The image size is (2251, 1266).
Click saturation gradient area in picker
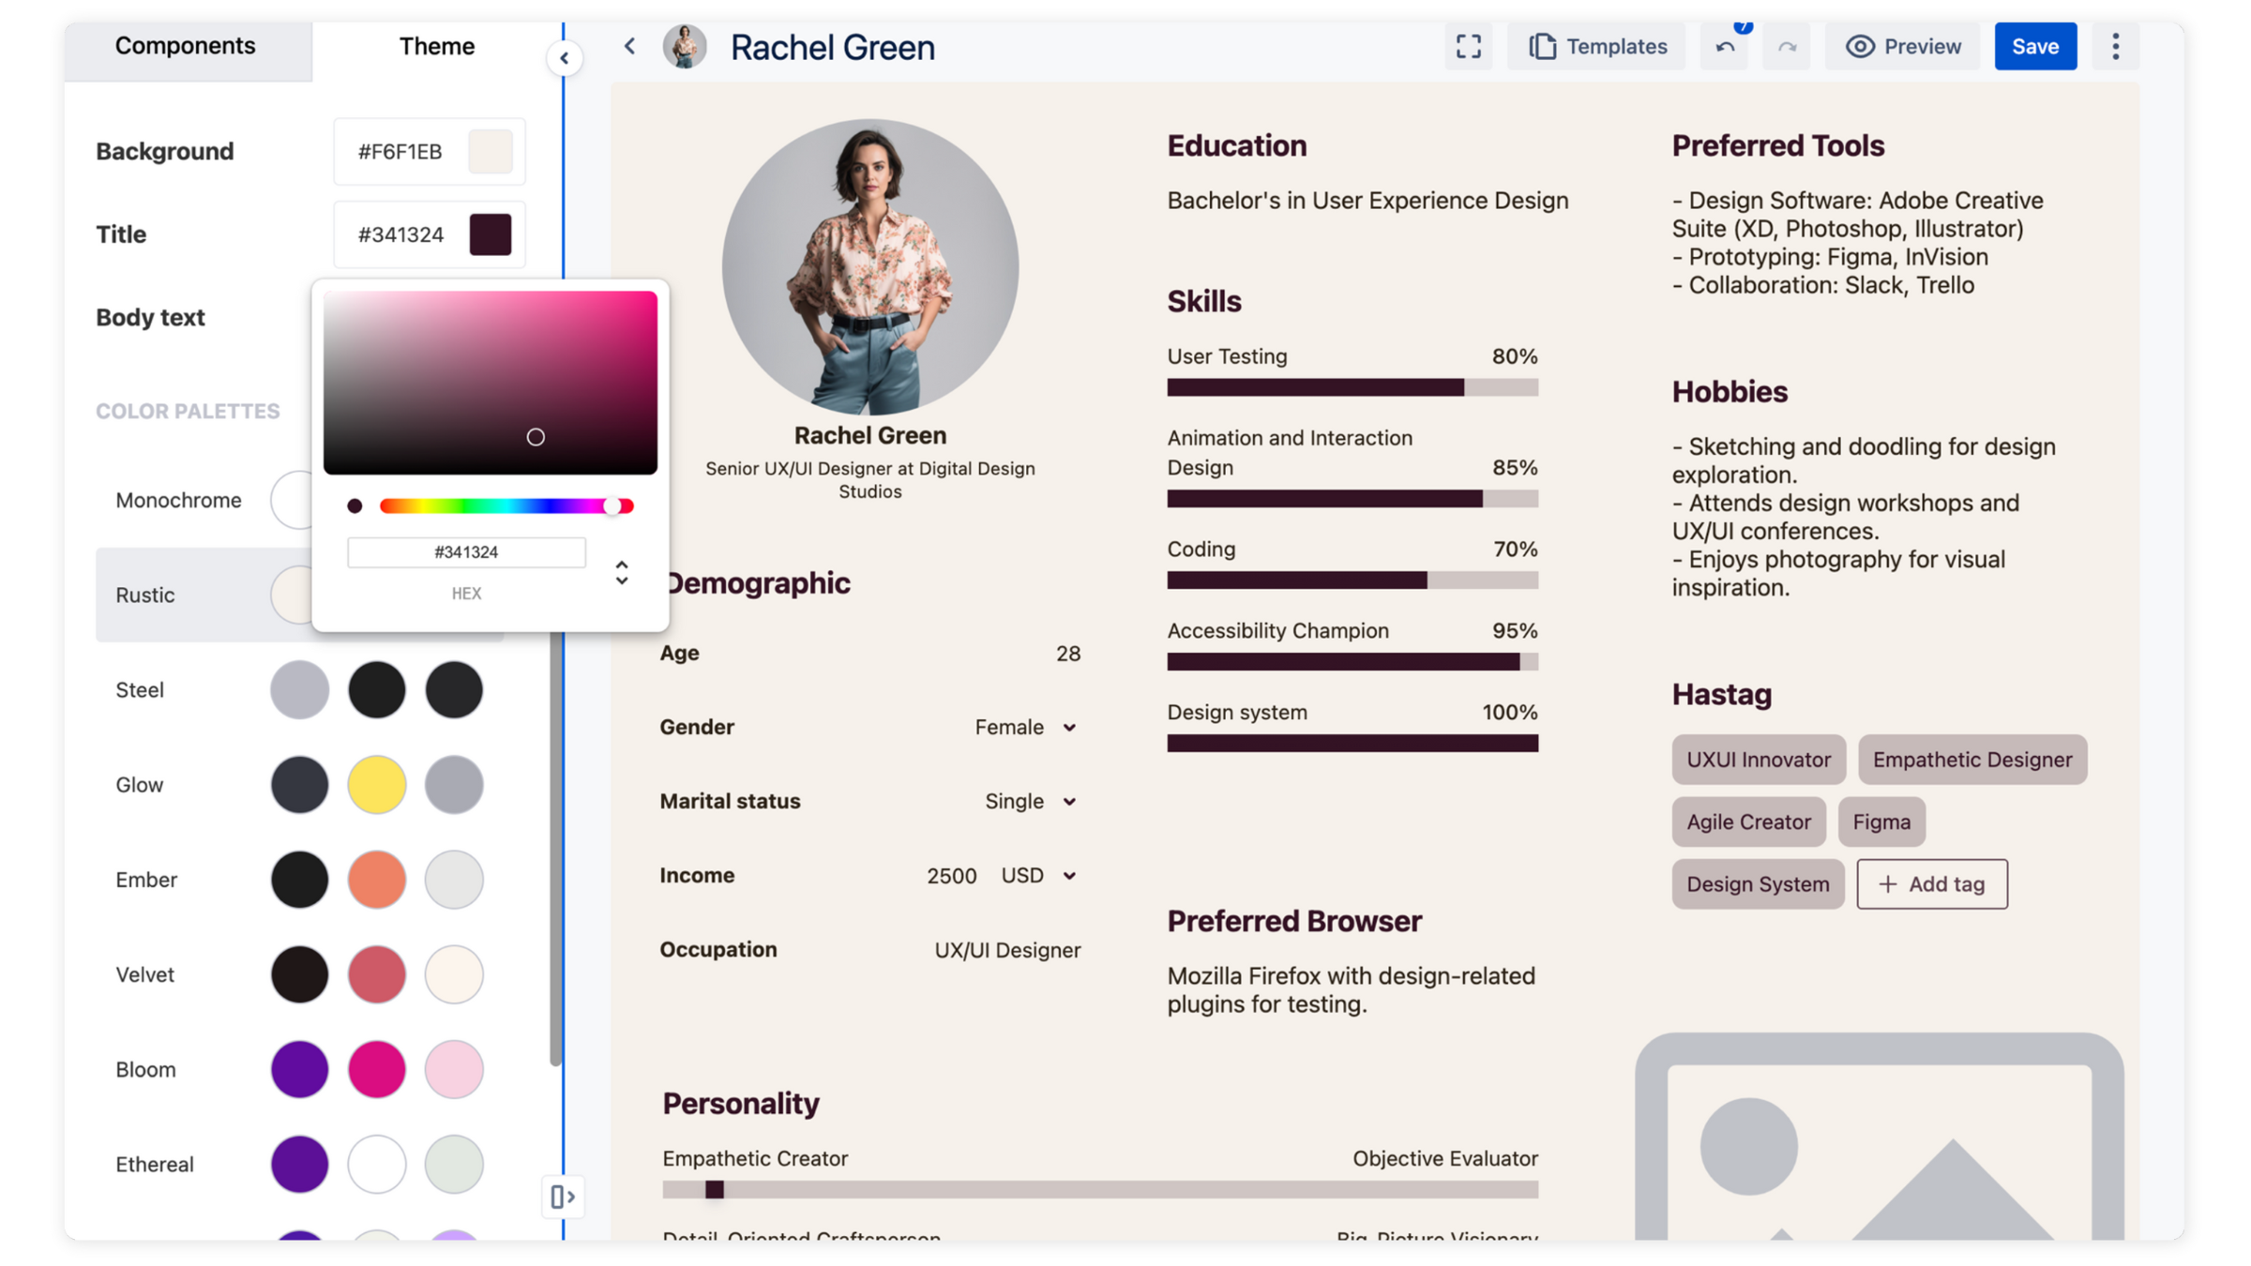pos(491,382)
